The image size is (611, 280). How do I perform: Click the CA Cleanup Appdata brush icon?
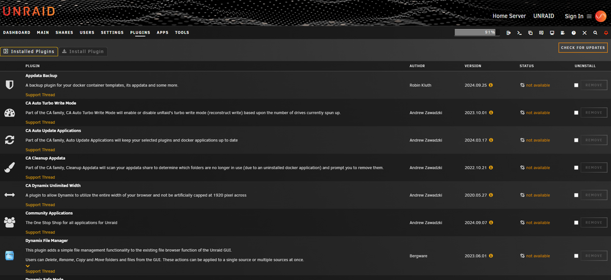9,168
